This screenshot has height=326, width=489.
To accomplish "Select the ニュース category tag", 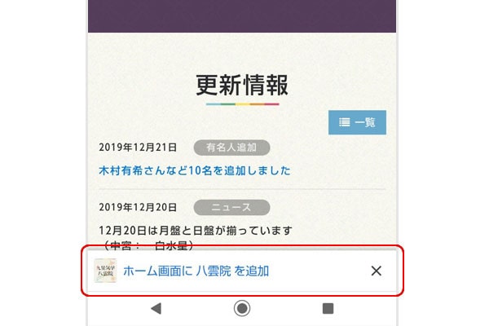I will pyautogui.click(x=231, y=208).
